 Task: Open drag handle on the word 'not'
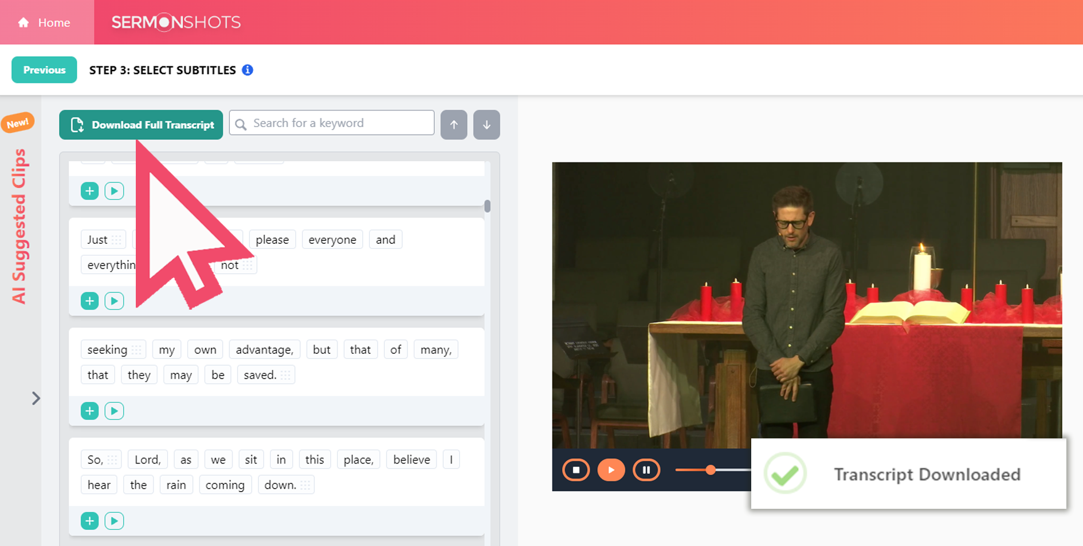249,264
